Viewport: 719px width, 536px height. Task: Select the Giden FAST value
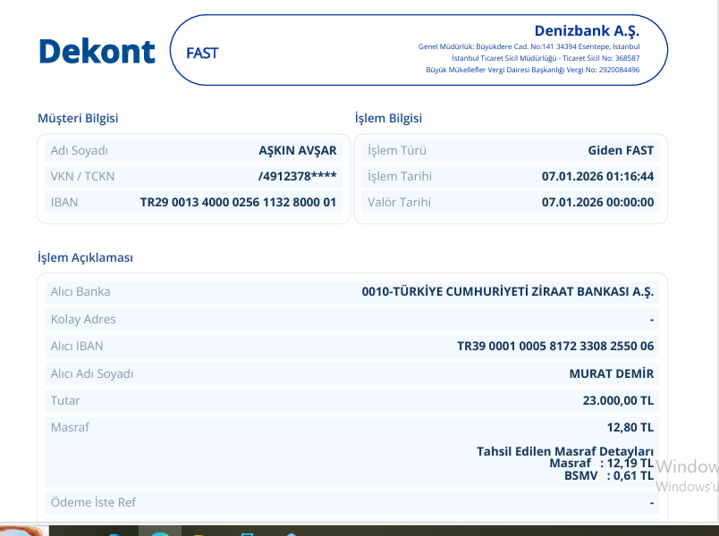pyautogui.click(x=621, y=151)
